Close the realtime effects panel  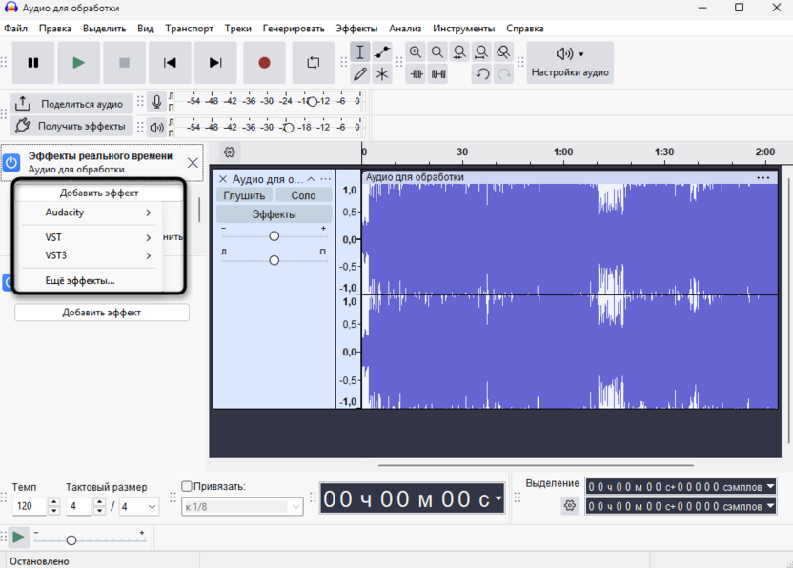coord(193,162)
